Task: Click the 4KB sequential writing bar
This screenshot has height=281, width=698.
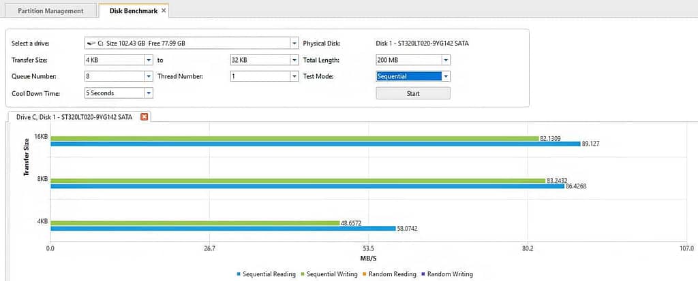Action: click(195, 223)
